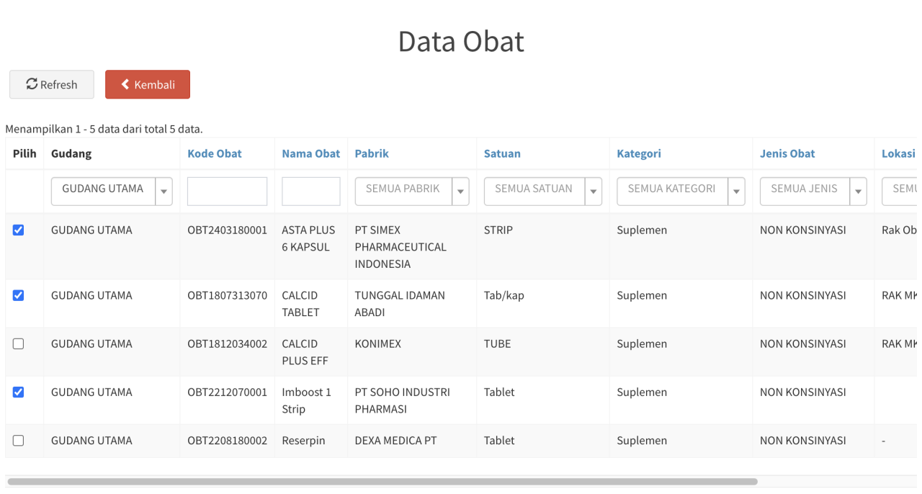Viewport: 922px width, 494px height.
Task: Click the Kode Obat filter input
Action: [227, 192]
